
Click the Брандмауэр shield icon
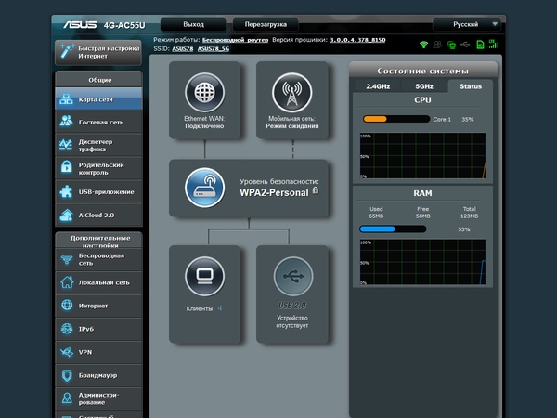67,375
